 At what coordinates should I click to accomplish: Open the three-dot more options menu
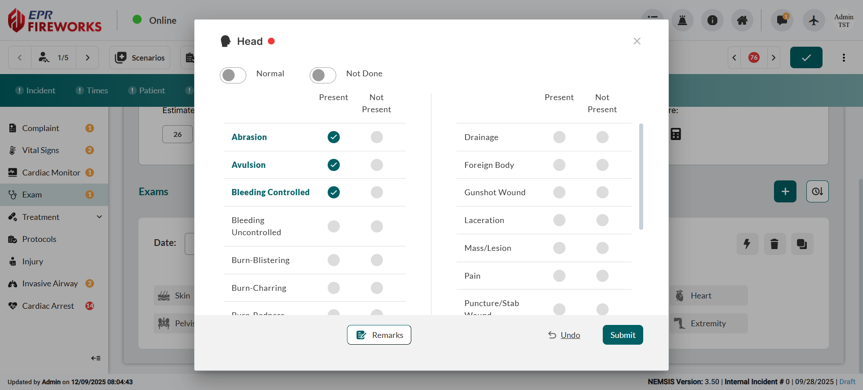tap(844, 57)
